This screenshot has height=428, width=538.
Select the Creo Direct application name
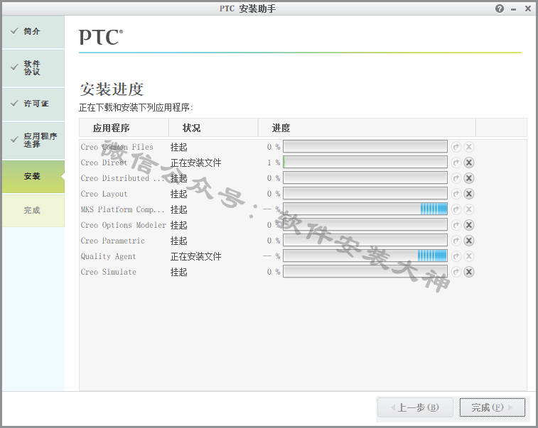(x=104, y=163)
